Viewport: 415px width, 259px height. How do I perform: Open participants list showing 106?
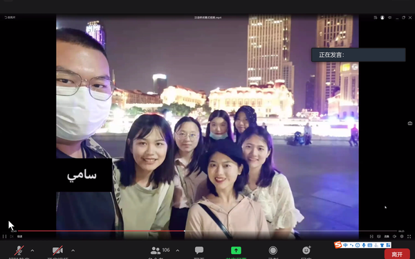[x=160, y=250]
